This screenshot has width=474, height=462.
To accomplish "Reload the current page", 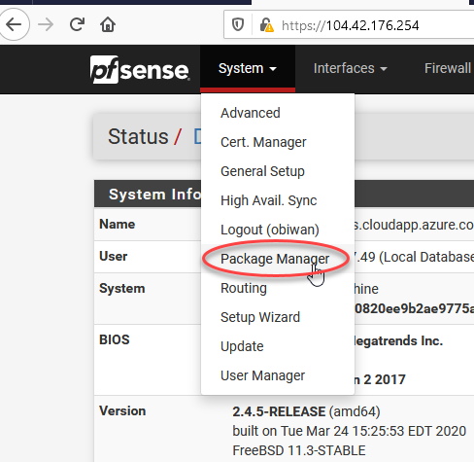I will [x=77, y=24].
